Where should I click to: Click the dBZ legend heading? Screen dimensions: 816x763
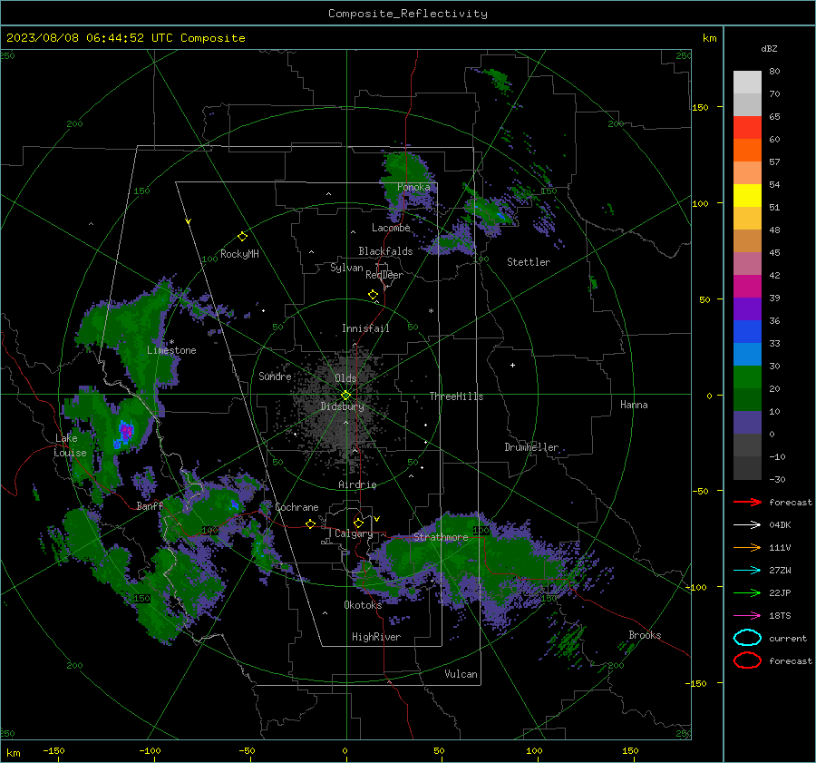769,48
